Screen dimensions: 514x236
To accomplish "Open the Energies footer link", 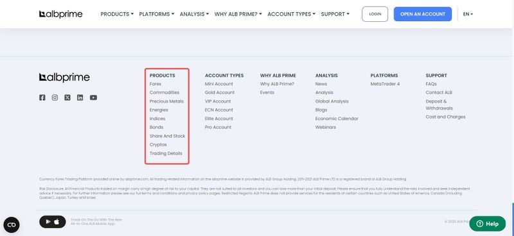I will point(159,110).
